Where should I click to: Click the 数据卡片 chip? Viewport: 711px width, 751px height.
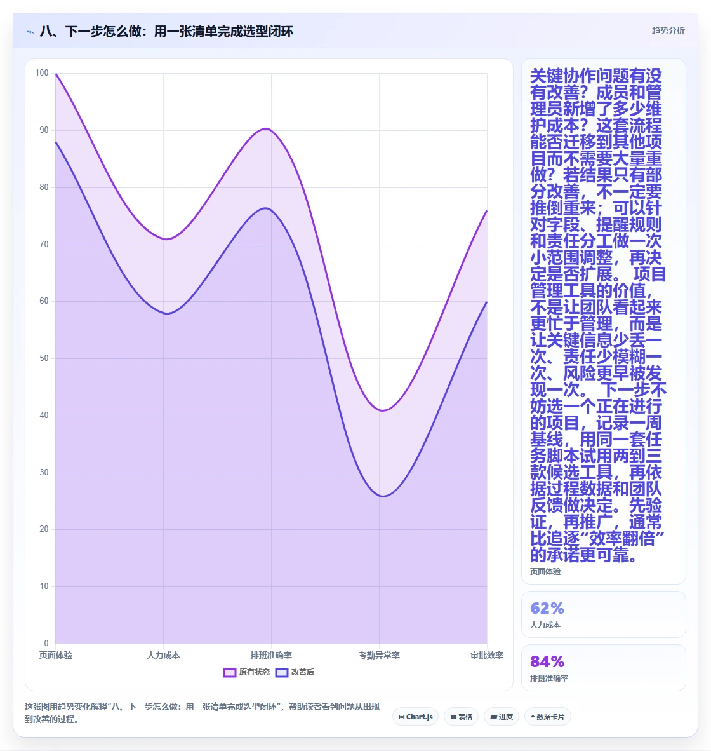pyautogui.click(x=548, y=717)
